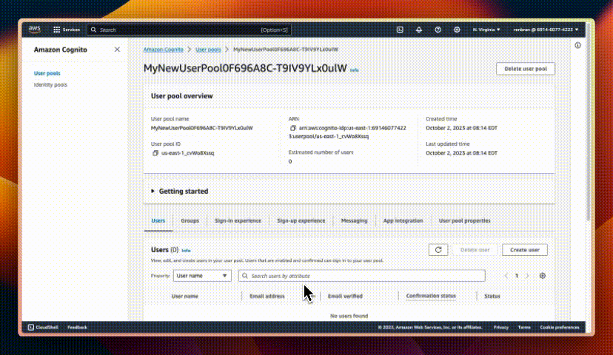Click the Search users by attribute field
Viewport: 613px width, 355px height.
click(362, 276)
